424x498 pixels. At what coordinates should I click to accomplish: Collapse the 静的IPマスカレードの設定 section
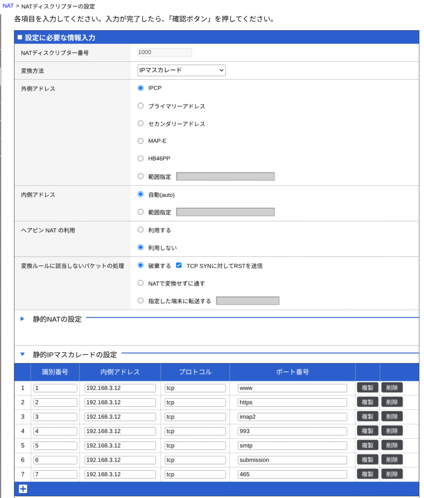tap(22, 355)
